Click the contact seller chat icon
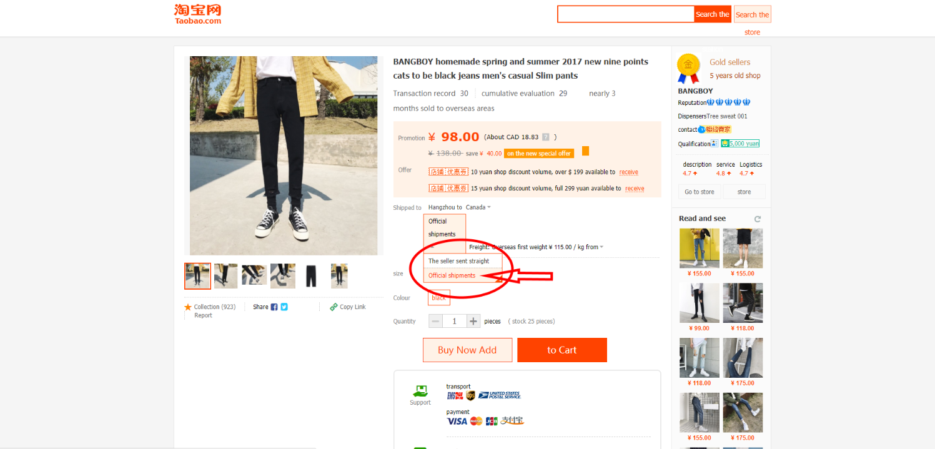 point(701,130)
